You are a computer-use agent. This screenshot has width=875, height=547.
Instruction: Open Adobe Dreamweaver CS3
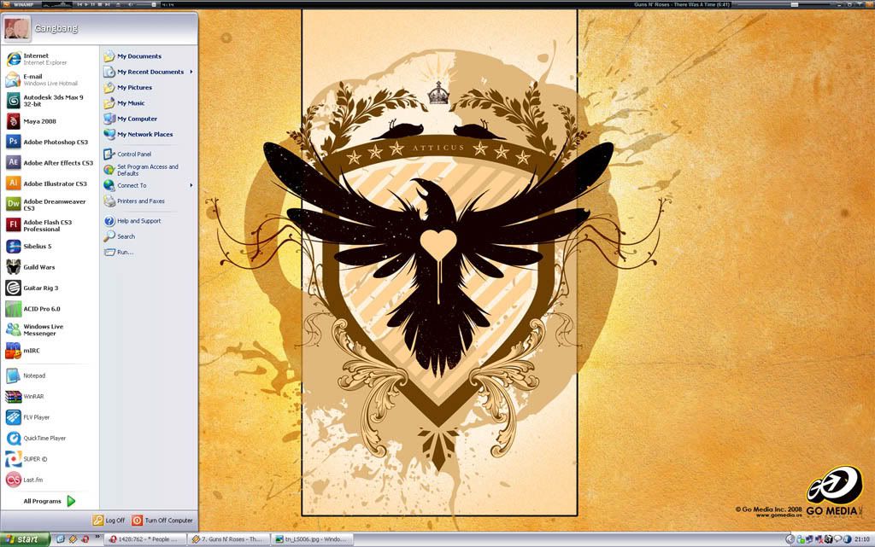pyautogui.click(x=49, y=205)
